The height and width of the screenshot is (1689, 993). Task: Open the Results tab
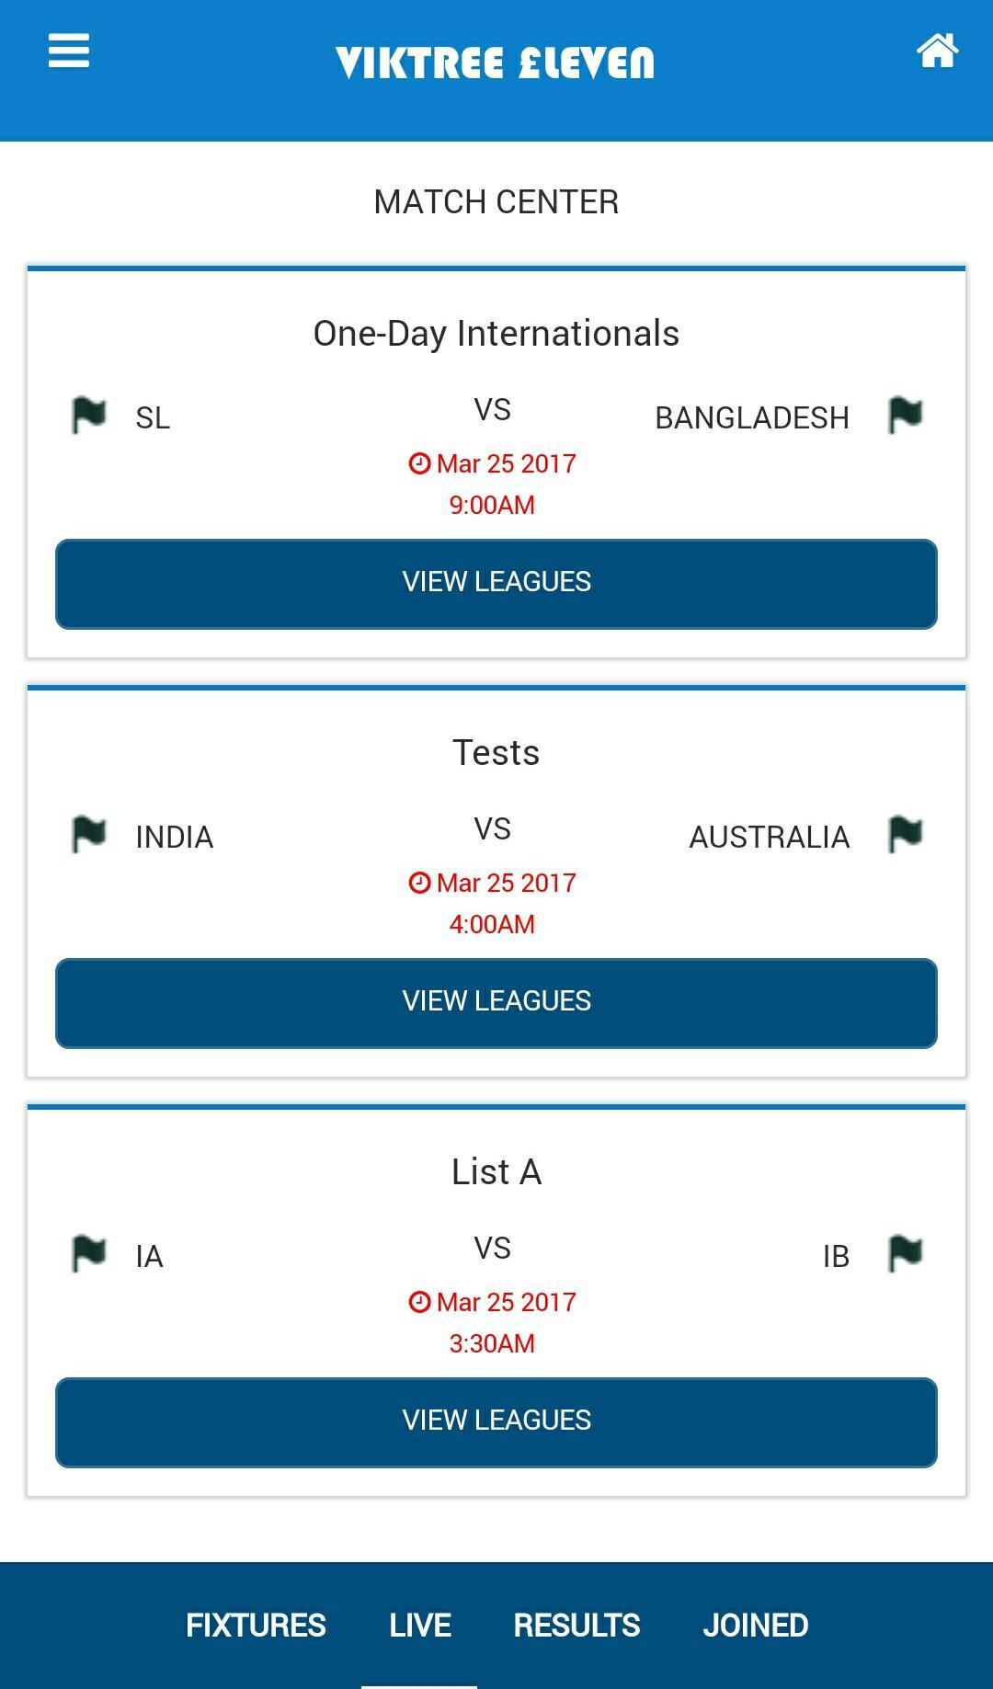[576, 1626]
